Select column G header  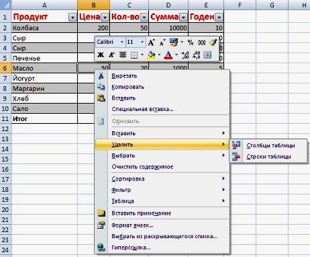coord(272,5)
